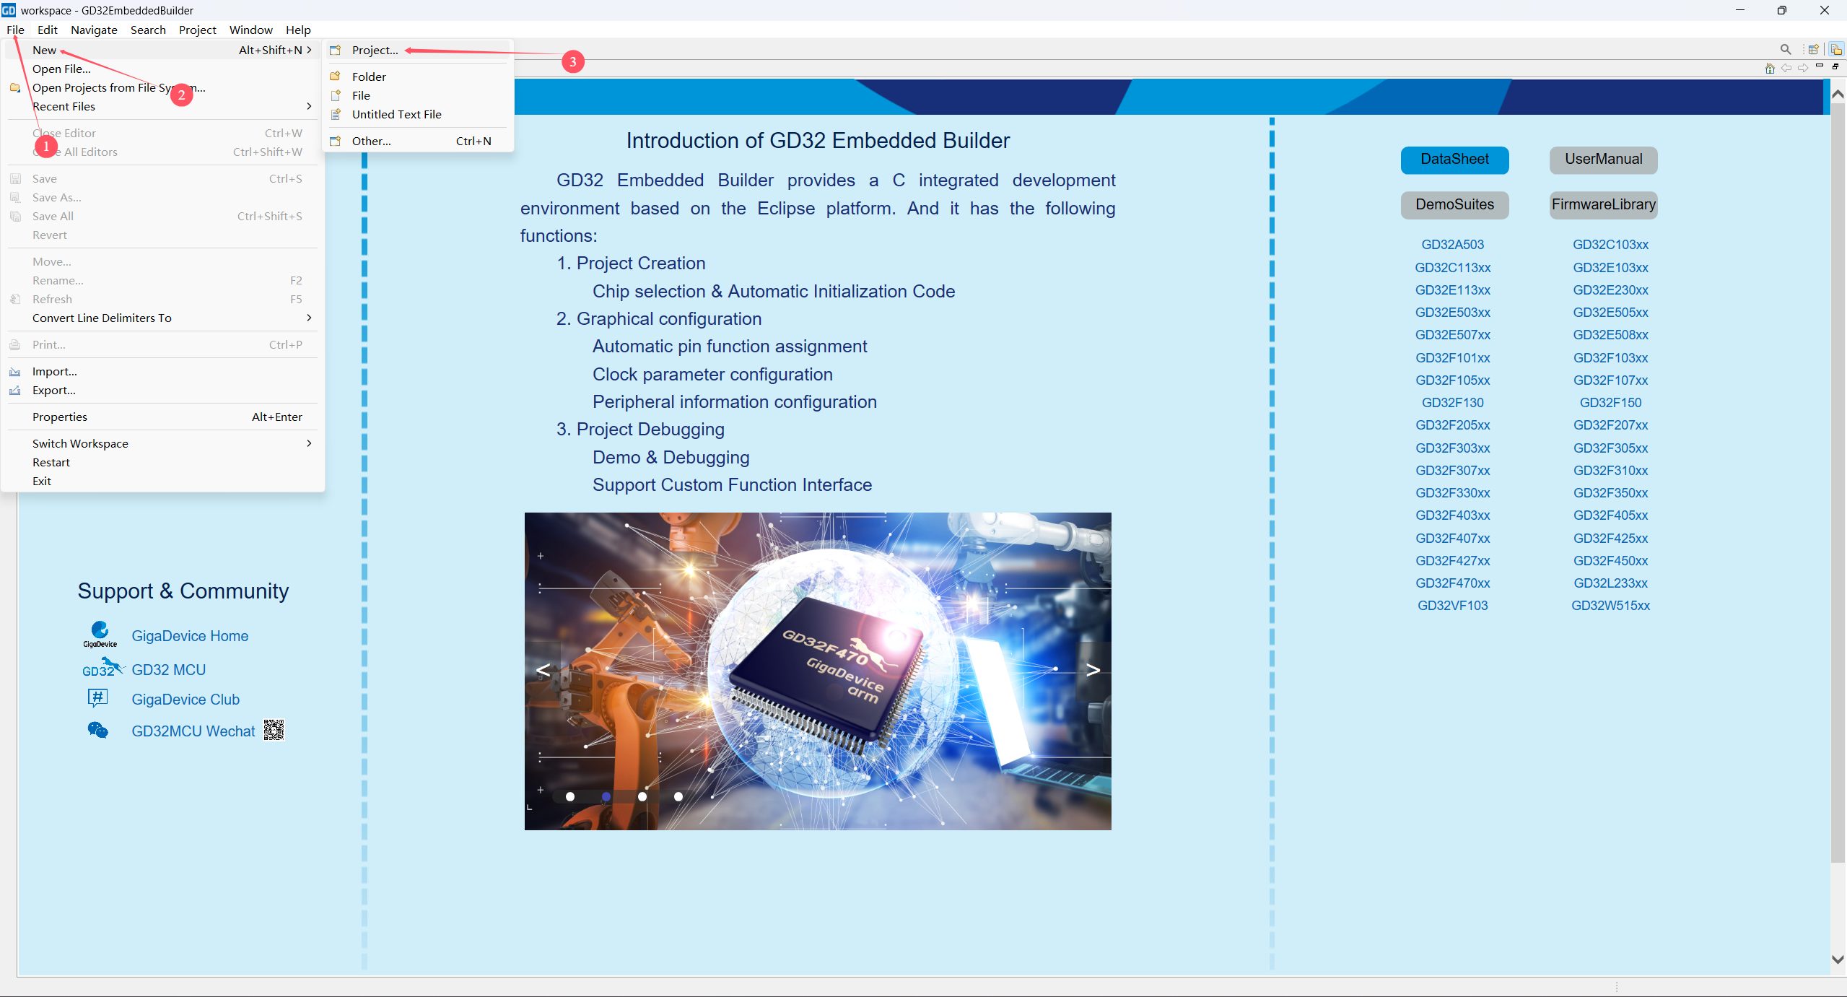Click the welcome page Home icon

pos(1769,68)
